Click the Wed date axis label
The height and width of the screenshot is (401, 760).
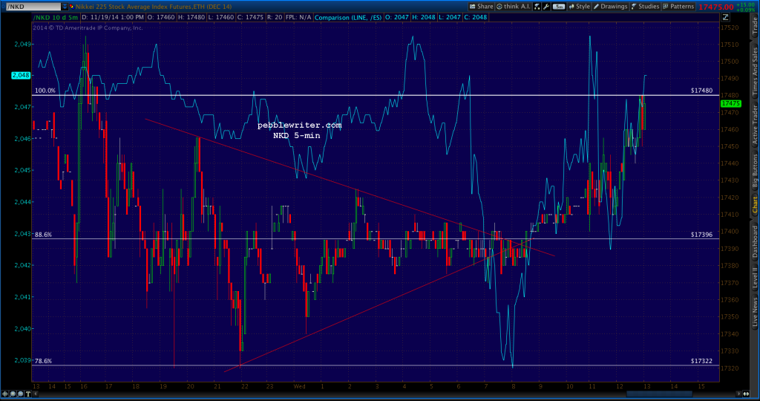299,386
